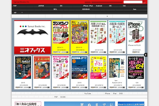Open the world scenic views banner at bottom right
Viewport: 159px width, 106px height.
tap(131, 104)
